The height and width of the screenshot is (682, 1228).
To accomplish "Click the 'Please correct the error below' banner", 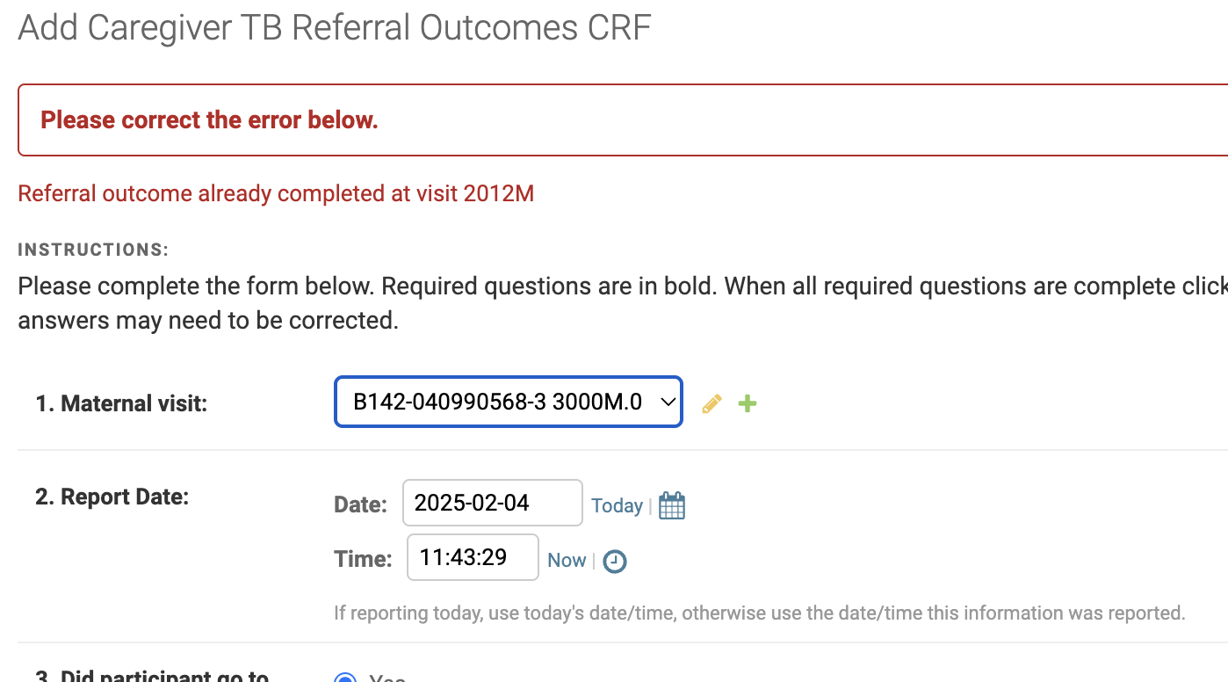I will 623,120.
